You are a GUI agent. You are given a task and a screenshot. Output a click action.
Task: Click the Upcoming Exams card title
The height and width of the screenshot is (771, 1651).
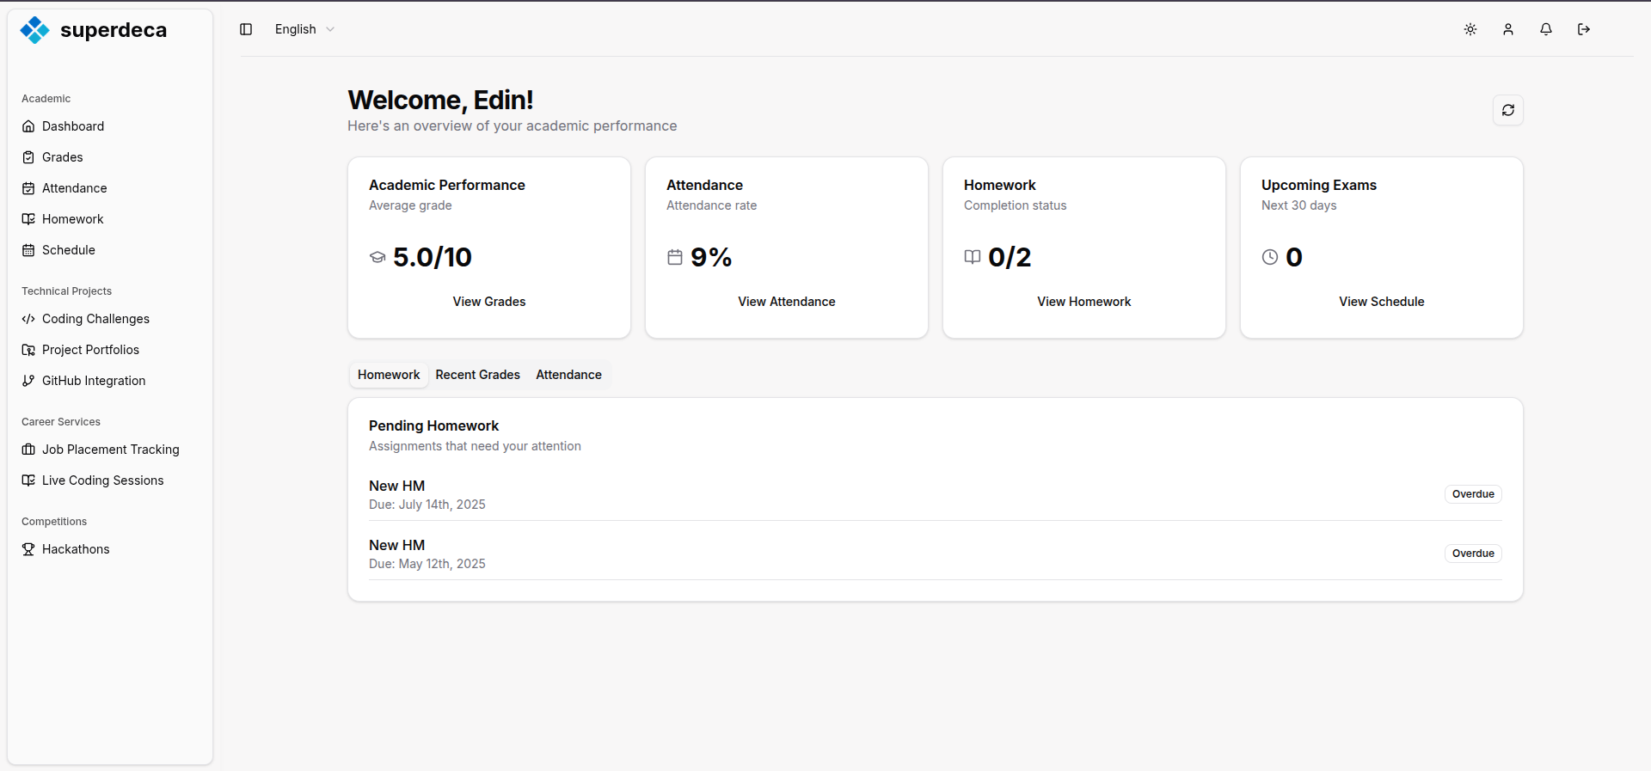pos(1318,185)
